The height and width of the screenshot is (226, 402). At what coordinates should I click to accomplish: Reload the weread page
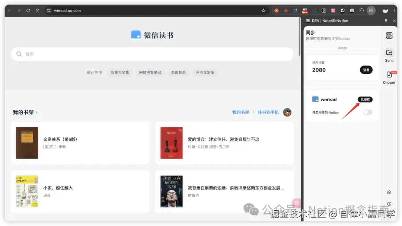pyautogui.click(x=28, y=10)
